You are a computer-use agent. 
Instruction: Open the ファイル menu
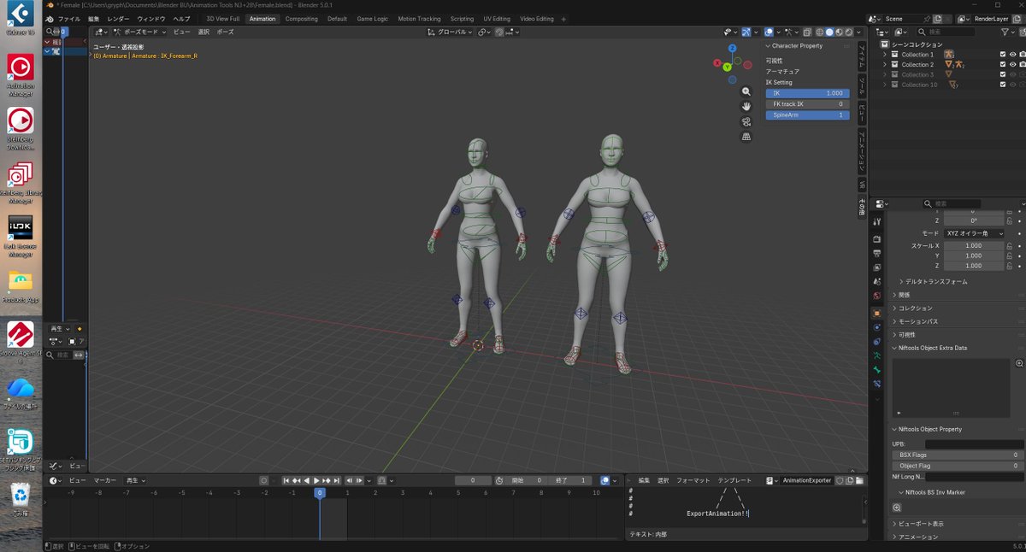click(69, 18)
